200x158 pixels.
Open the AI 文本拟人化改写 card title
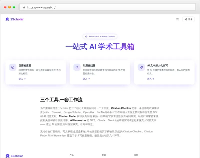click(x=157, y=66)
